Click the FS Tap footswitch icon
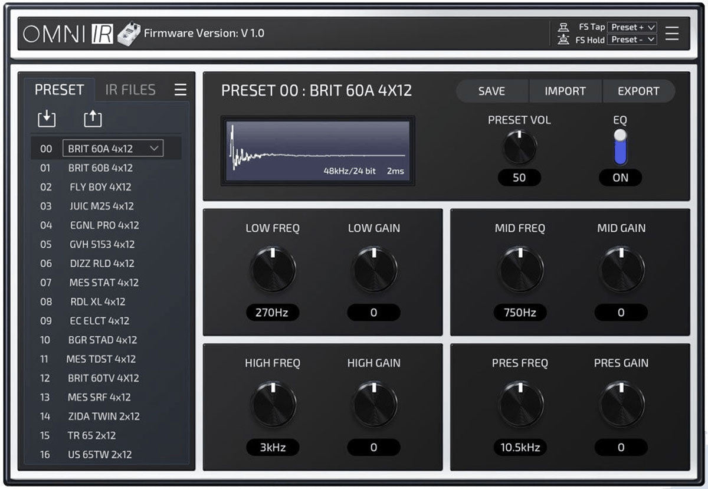 [x=563, y=27]
